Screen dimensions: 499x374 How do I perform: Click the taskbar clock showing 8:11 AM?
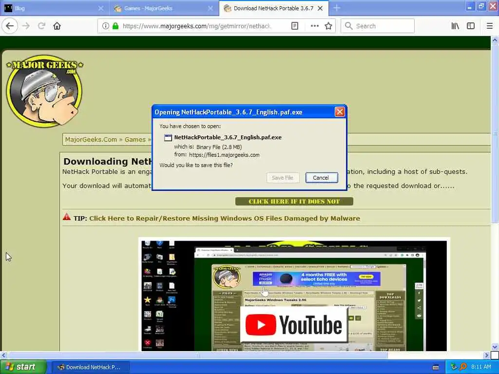pyautogui.click(x=481, y=367)
